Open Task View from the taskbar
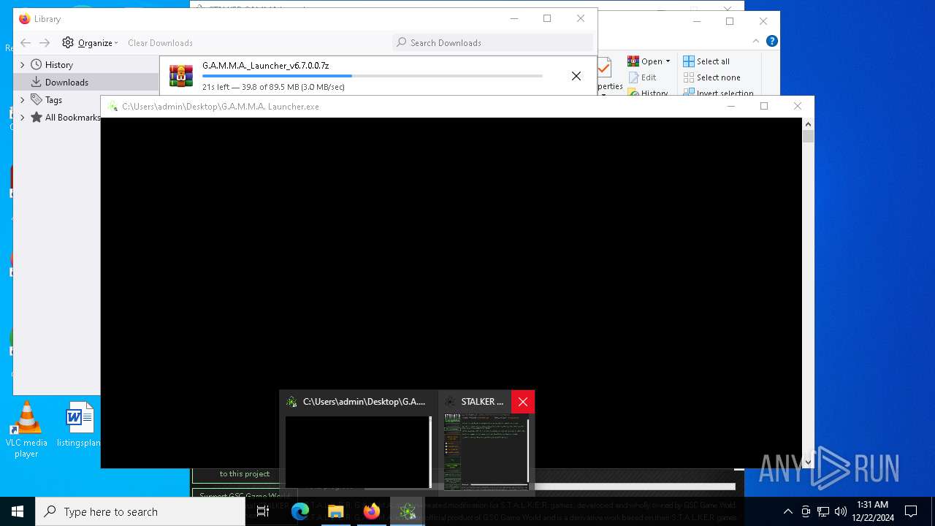The height and width of the screenshot is (526, 935). 263,511
